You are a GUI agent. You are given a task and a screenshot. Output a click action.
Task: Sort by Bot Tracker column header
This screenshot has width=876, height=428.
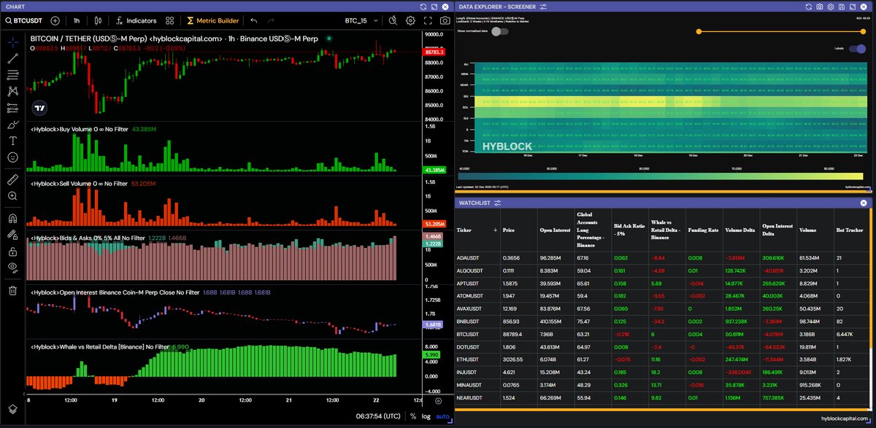850,230
